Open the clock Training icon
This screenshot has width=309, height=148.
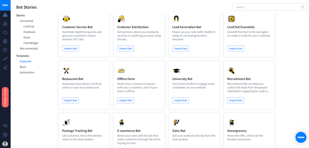[x=5, y=50]
